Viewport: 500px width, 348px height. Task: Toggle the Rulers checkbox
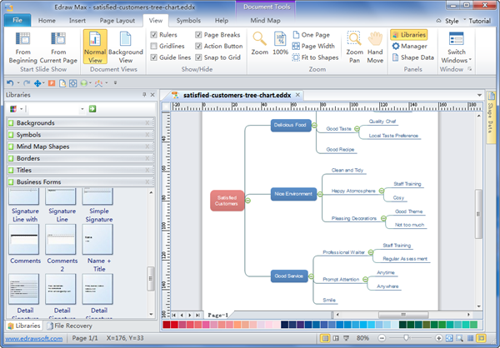pos(153,35)
